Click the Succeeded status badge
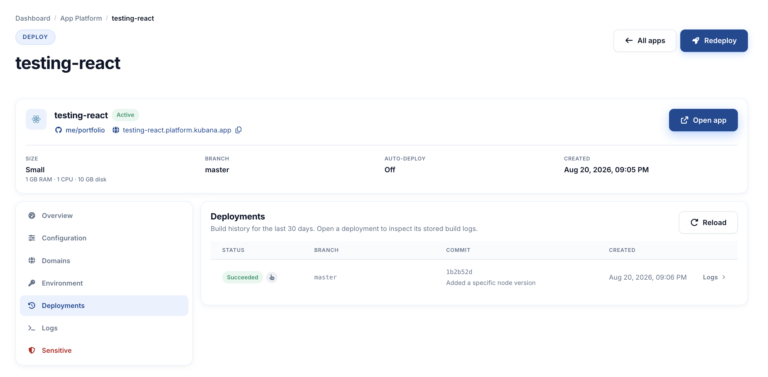 tap(243, 277)
